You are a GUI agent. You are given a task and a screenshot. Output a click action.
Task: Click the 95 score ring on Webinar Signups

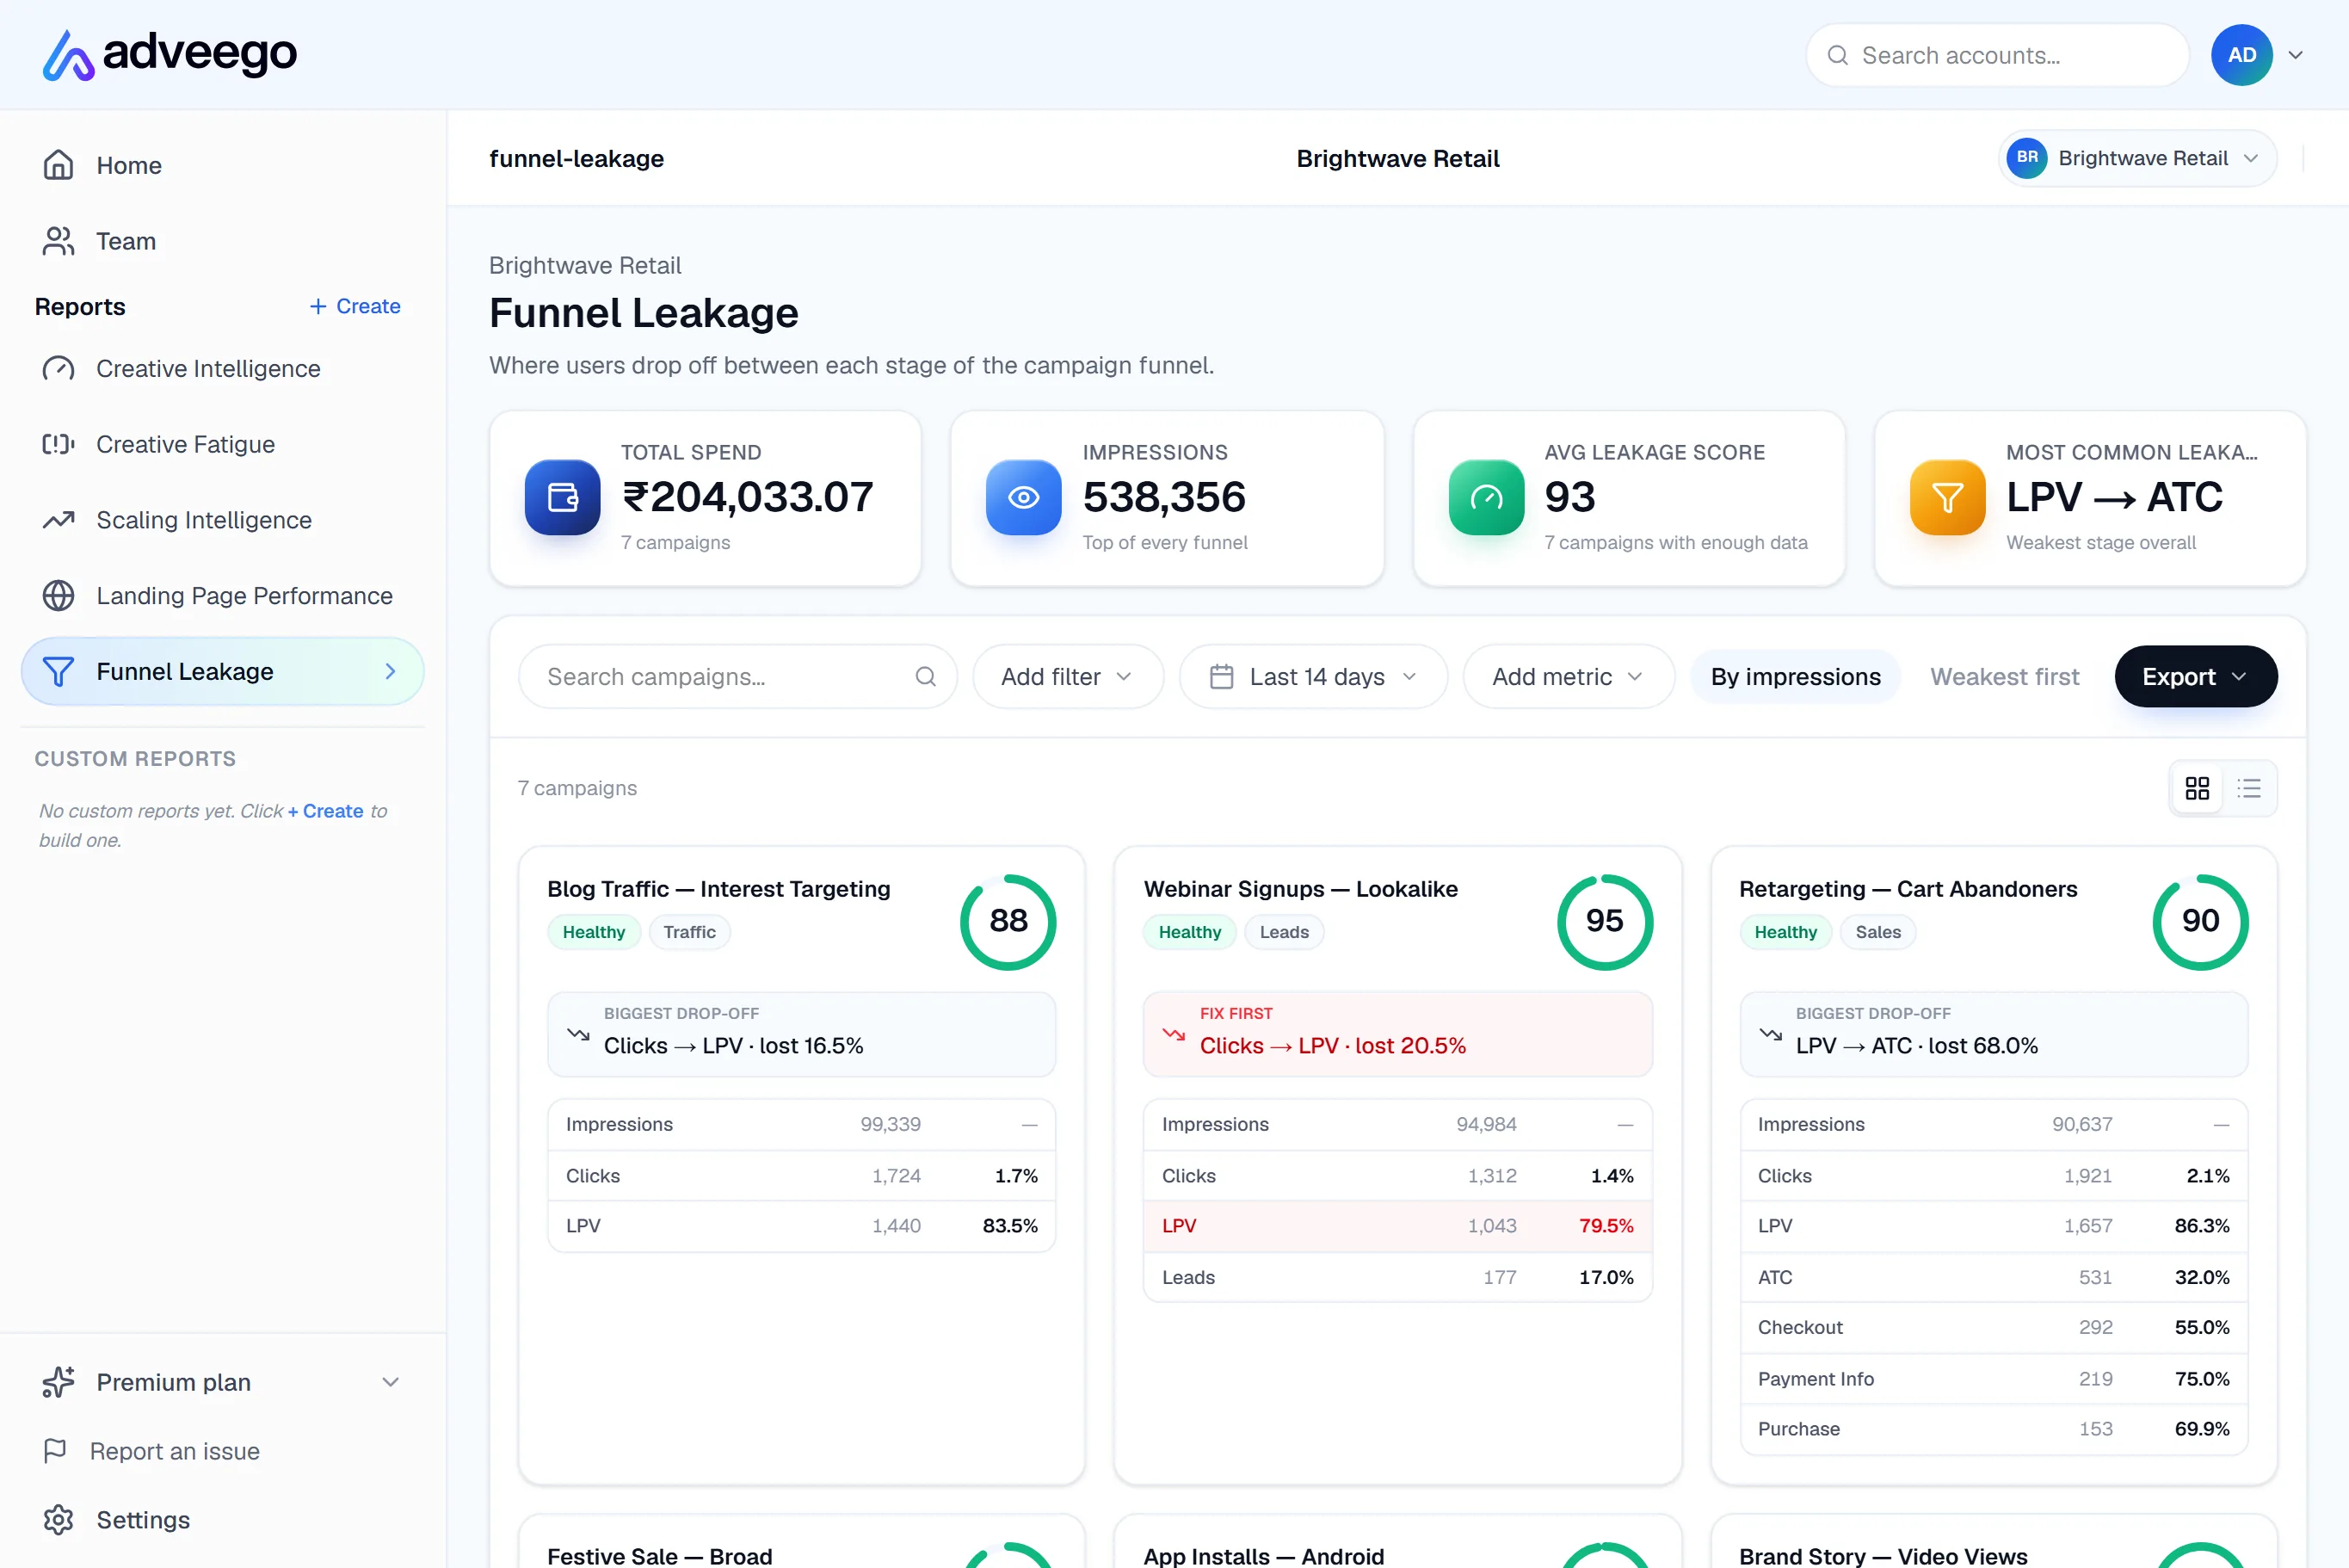[x=1605, y=921]
